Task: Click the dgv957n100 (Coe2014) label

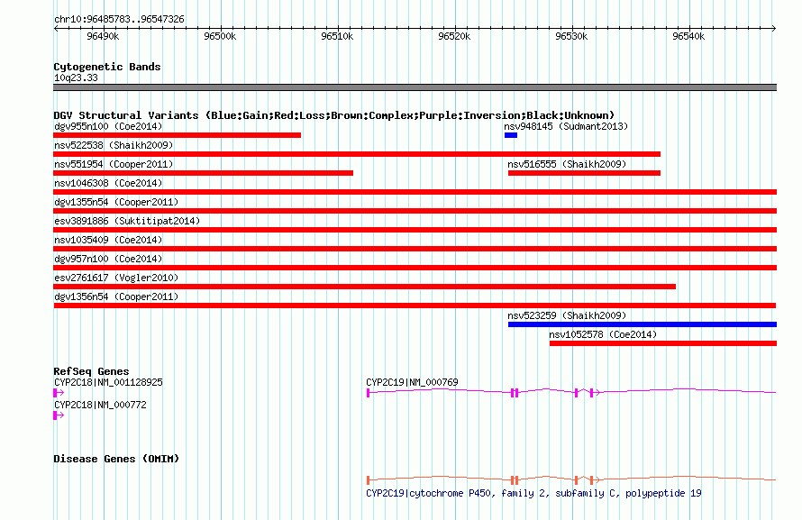Action: pos(108,259)
